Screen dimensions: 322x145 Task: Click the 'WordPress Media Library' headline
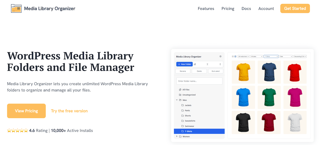(70, 56)
